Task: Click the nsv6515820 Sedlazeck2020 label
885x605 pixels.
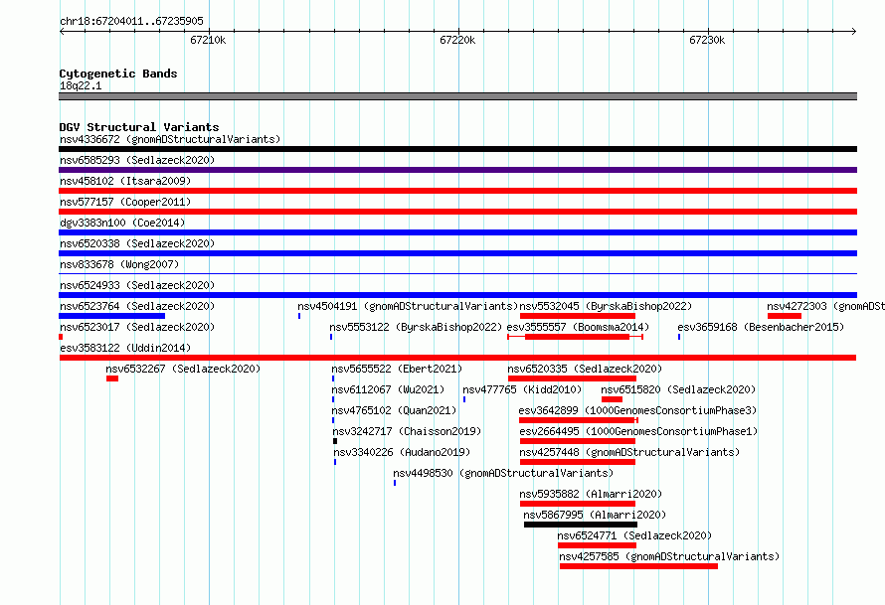Action: (678, 389)
